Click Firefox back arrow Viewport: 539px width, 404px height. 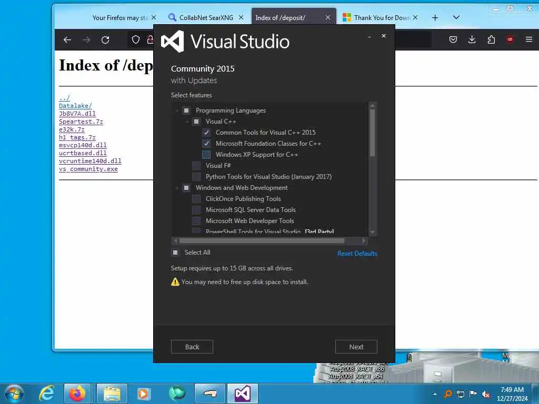click(x=67, y=40)
